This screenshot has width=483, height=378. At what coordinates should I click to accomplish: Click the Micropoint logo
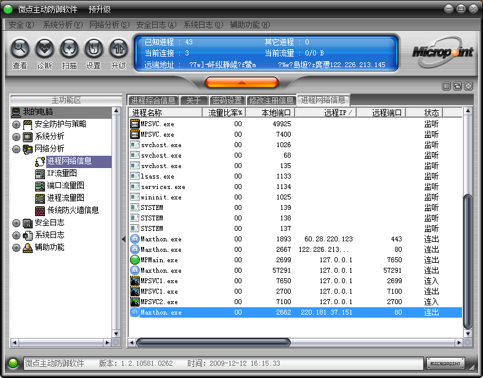[442, 52]
